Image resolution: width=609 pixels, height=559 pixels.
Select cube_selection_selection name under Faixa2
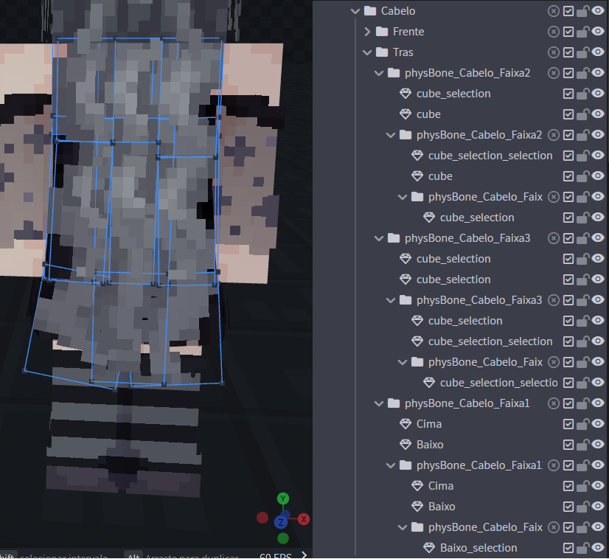[x=490, y=156]
